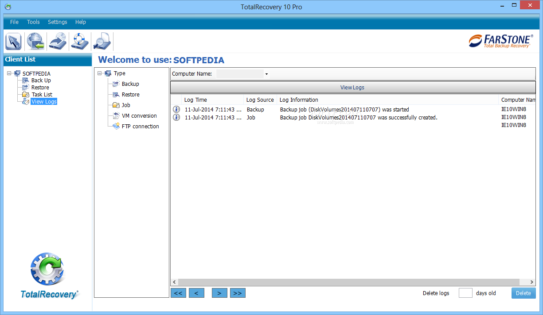Go to last log page with >>

pyautogui.click(x=238, y=293)
